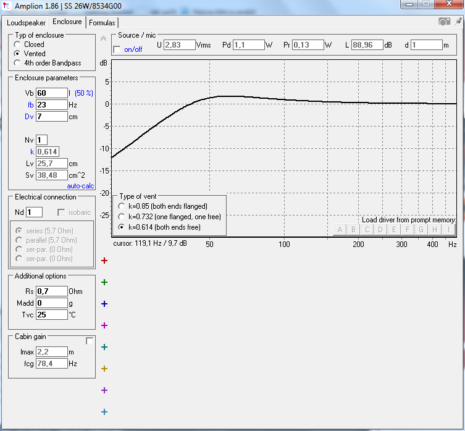This screenshot has height=431, width=465.
Task: Click the green plus curve marker
Action: pos(104,282)
